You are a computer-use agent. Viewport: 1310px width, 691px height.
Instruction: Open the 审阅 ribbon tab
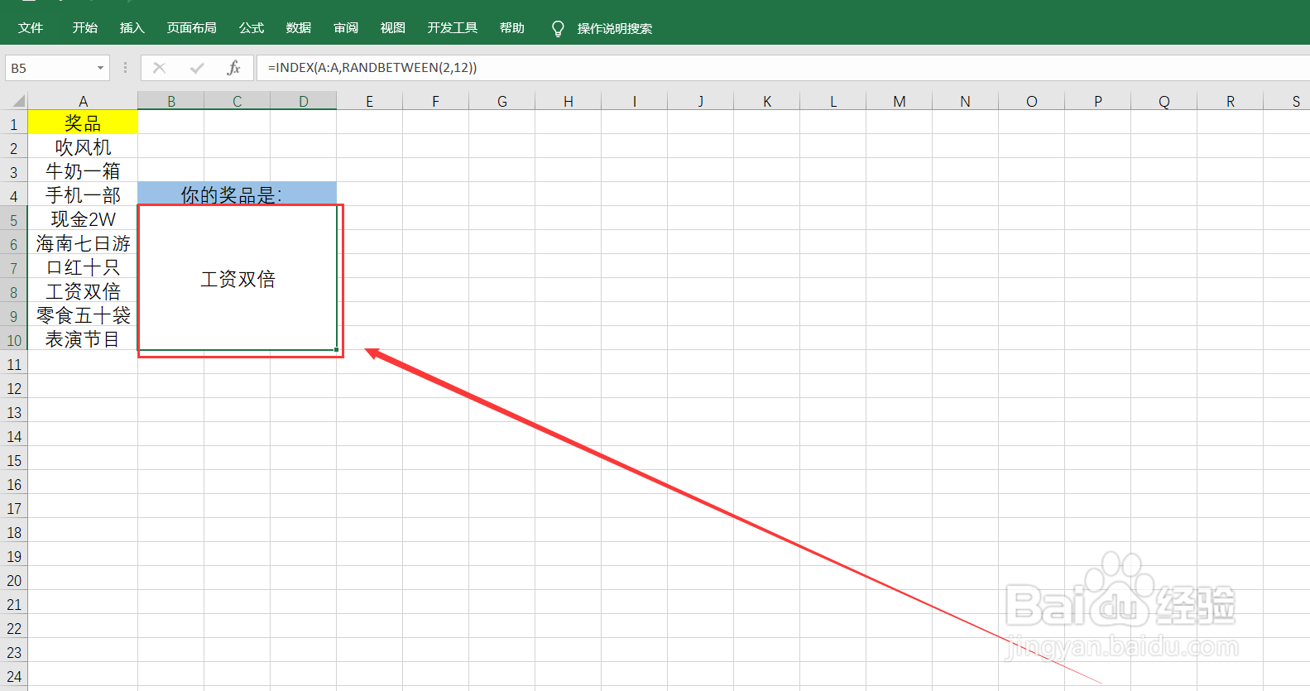point(345,28)
